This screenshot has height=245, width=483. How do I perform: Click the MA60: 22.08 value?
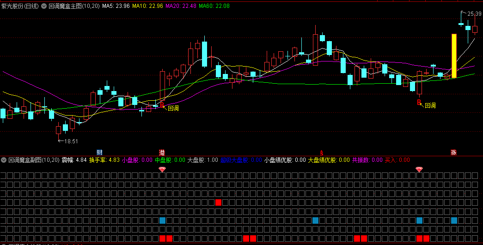(214, 6)
